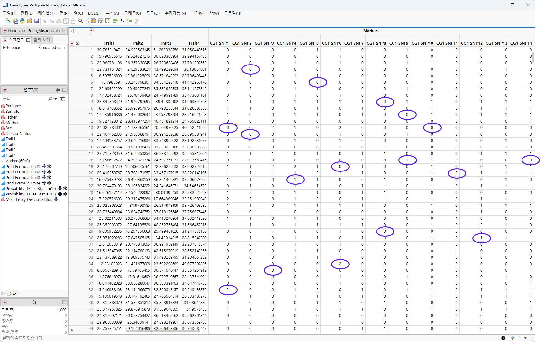Toggle the checkbox in the 행 panel header

(x=64, y=302)
